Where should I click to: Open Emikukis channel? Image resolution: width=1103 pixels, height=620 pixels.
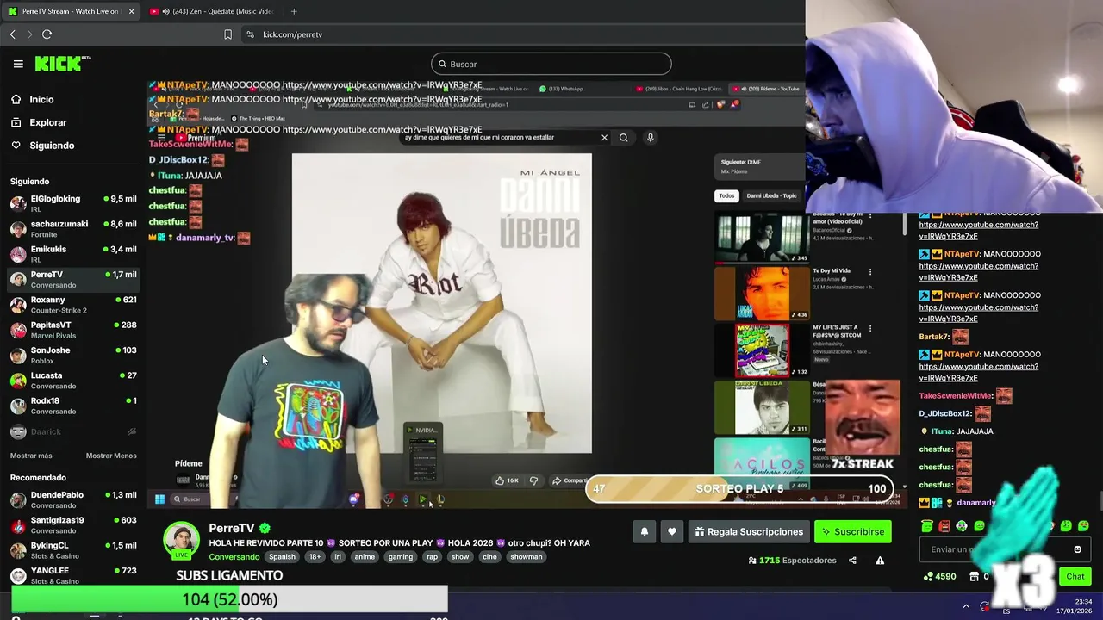point(73,254)
